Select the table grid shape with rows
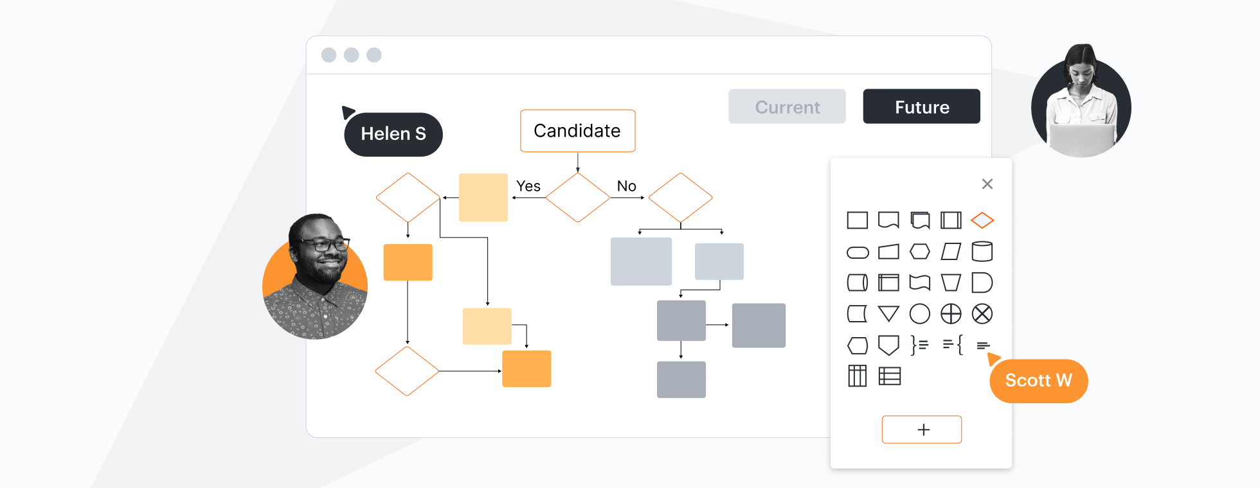The image size is (1260, 488). coord(889,376)
